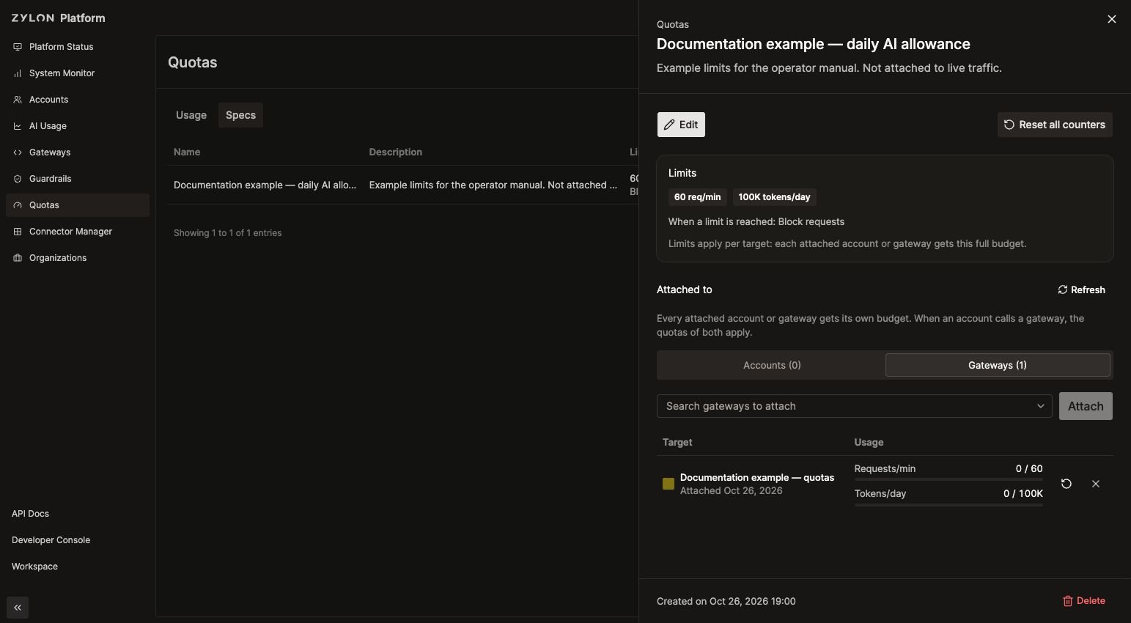Click the gateway's olive color swatch
The height and width of the screenshot is (623, 1131).
668,484
